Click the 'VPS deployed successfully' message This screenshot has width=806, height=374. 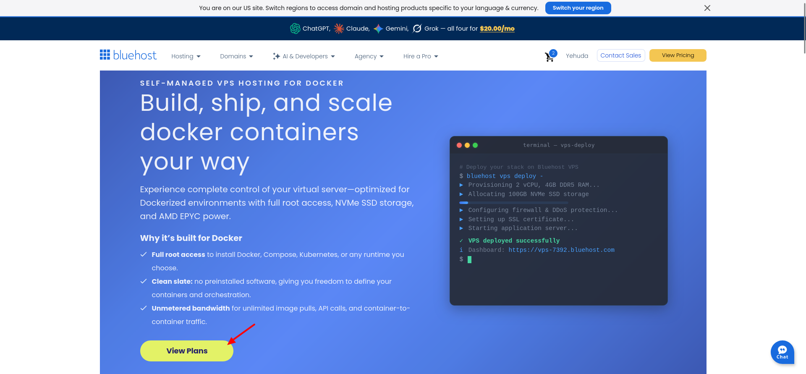[514, 241]
